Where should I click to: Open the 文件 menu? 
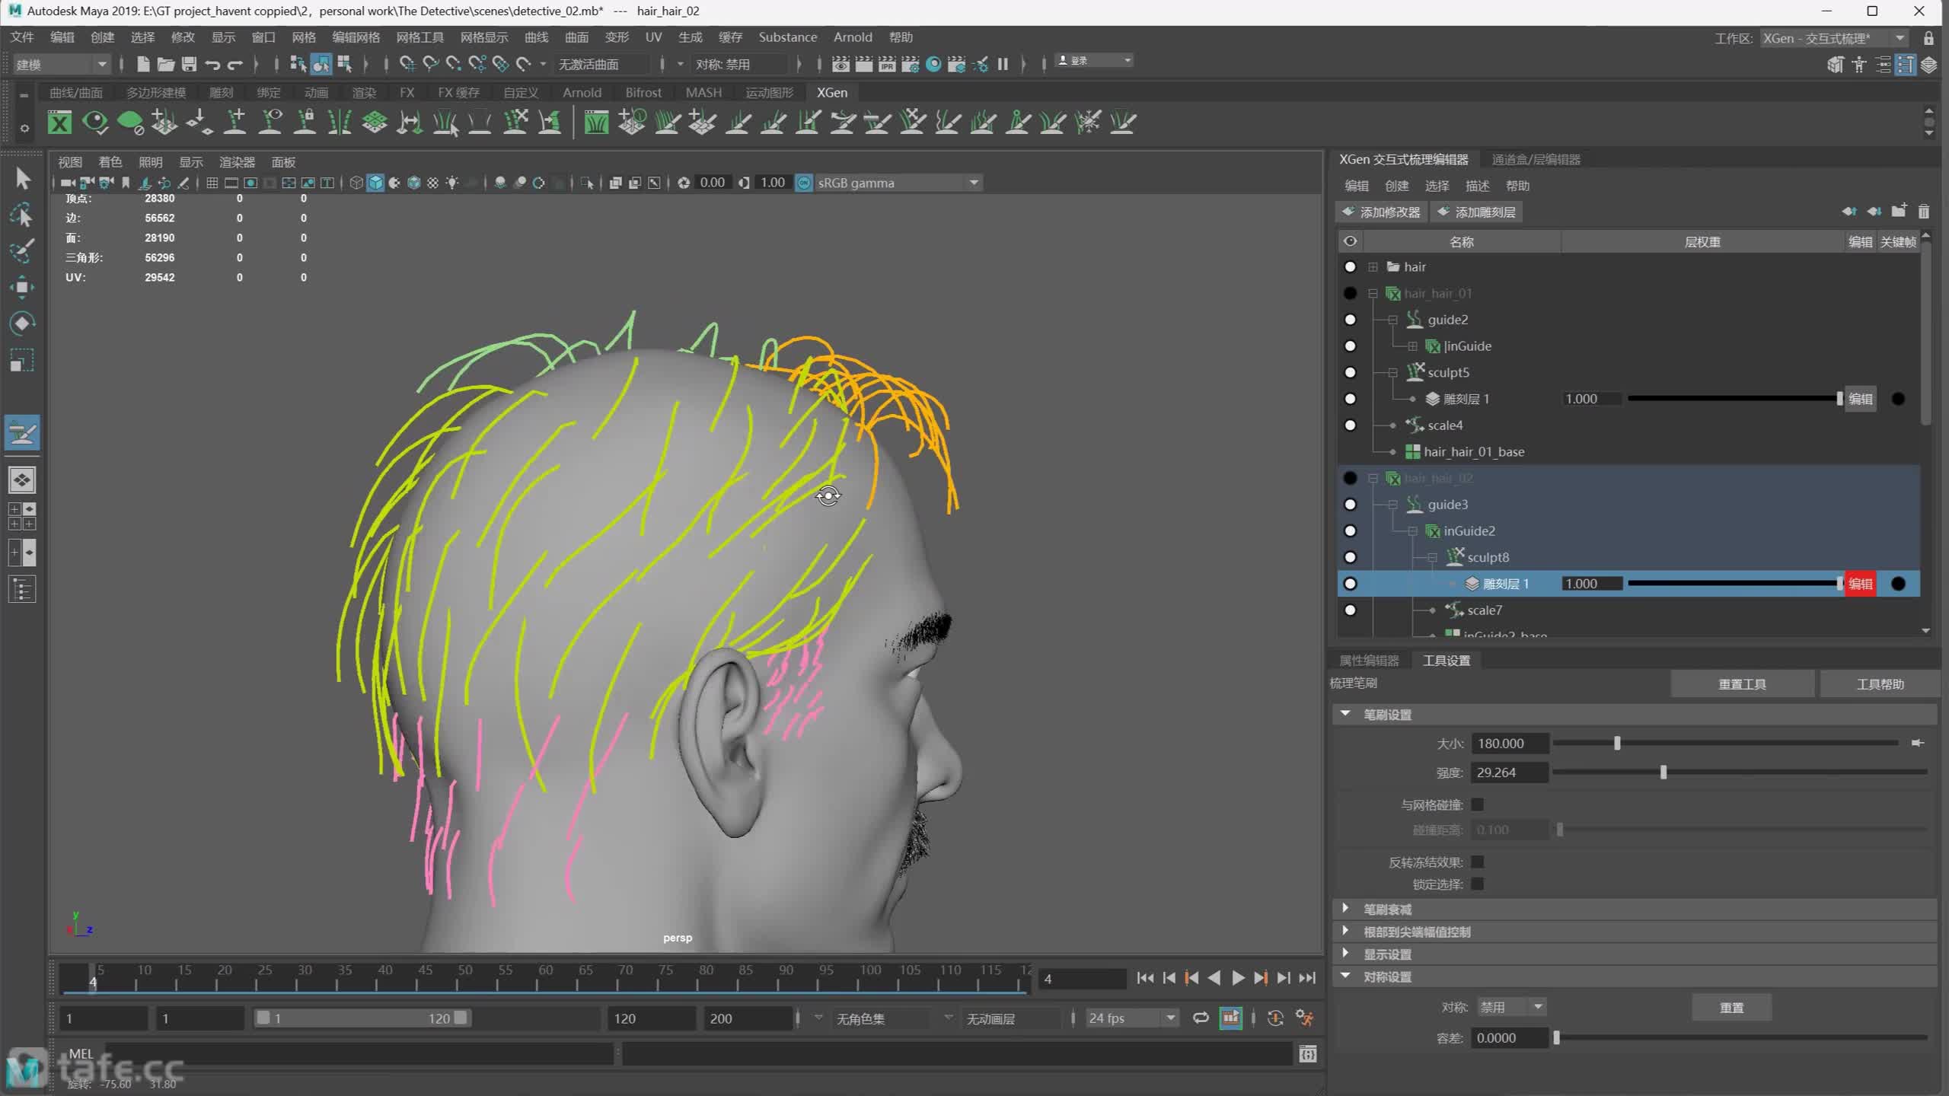tap(22, 37)
